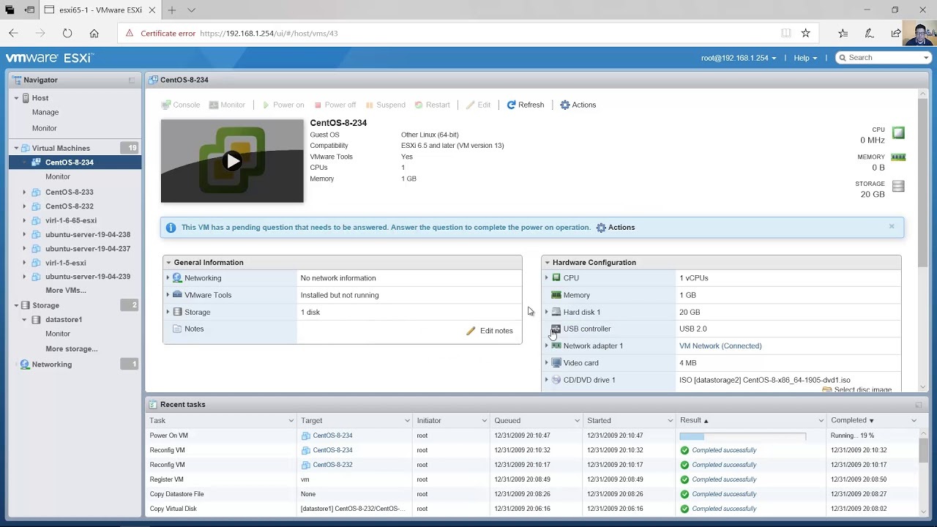Screen dimensions: 937x527
Task: Open Monitor under Host
Action: pos(45,128)
